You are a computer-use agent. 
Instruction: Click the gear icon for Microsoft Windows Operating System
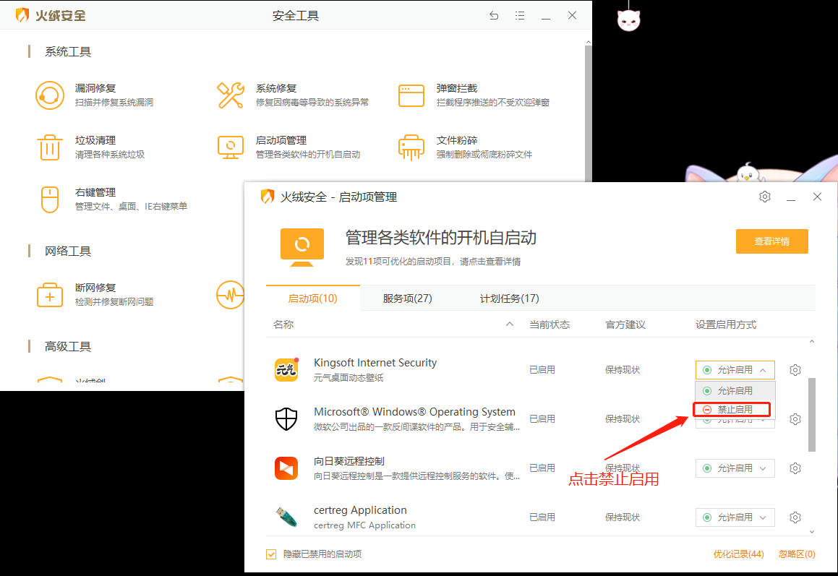pos(795,419)
